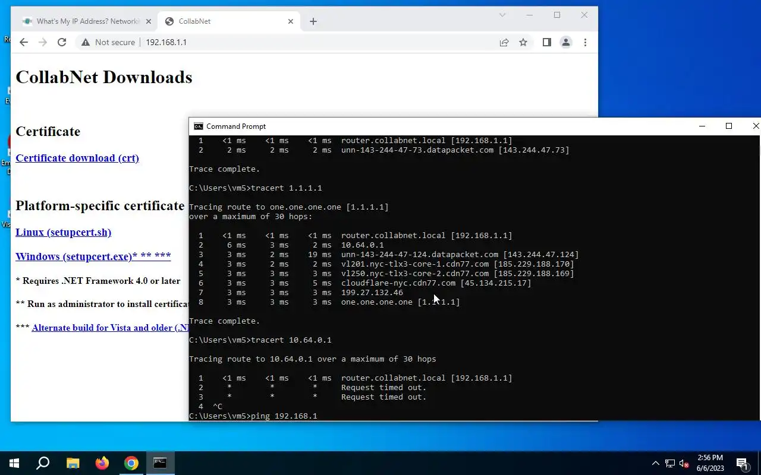761x475 pixels.
Task: Close the What's My IP Address tab
Action: [149, 21]
